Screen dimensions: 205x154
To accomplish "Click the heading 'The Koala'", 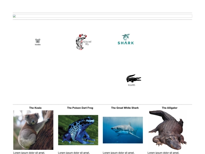I will (35, 108).
